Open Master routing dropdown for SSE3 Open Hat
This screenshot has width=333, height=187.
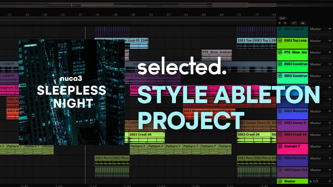pyautogui.click(x=320, y=170)
